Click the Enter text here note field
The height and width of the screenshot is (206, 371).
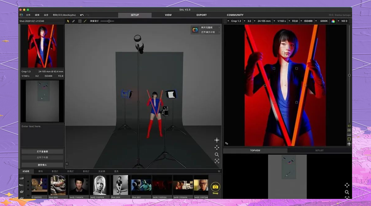[x=42, y=135]
